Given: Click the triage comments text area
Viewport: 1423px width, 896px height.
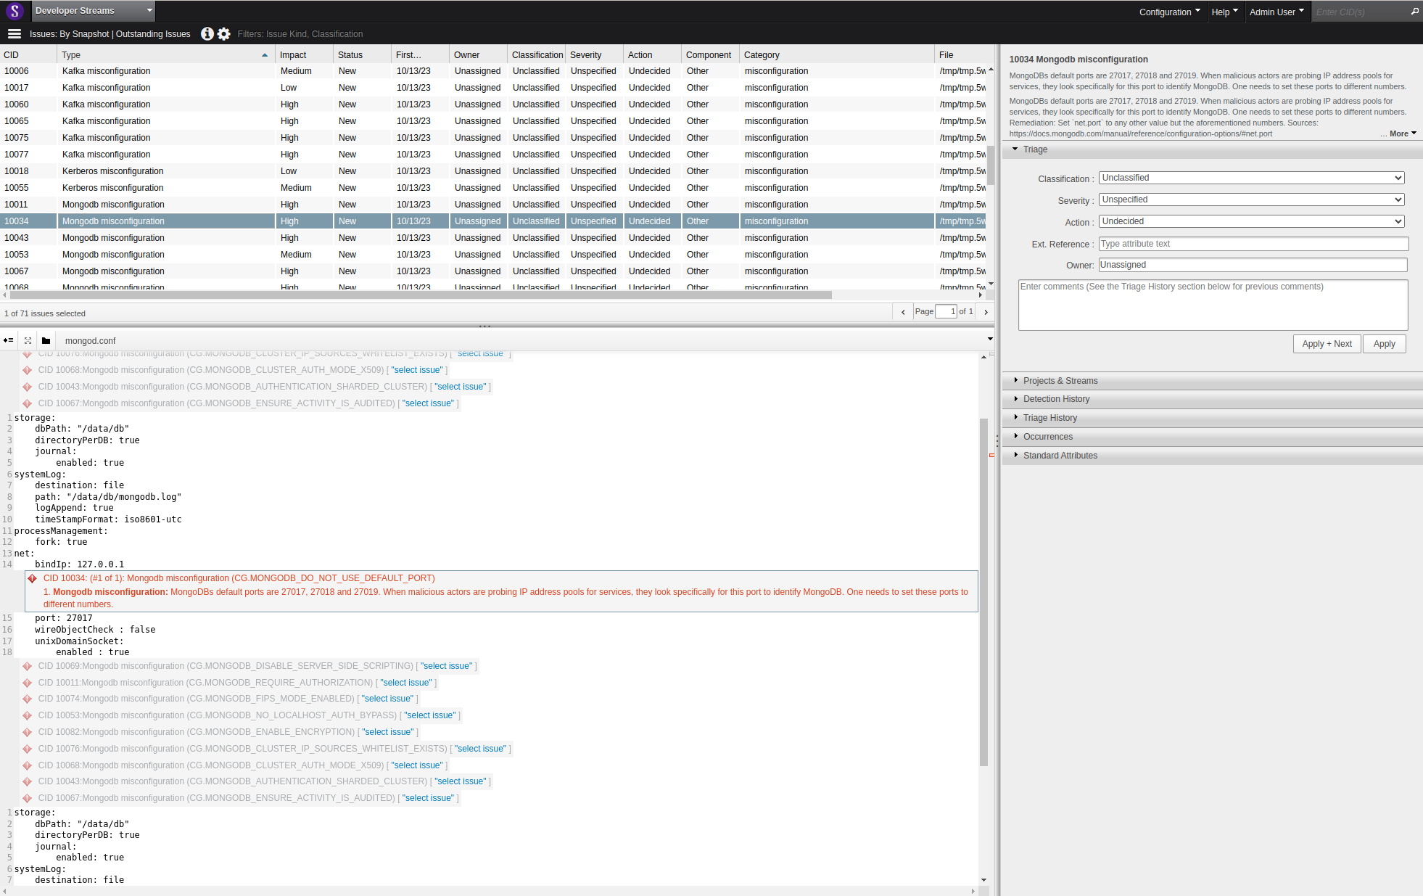Looking at the screenshot, I should 1213,305.
